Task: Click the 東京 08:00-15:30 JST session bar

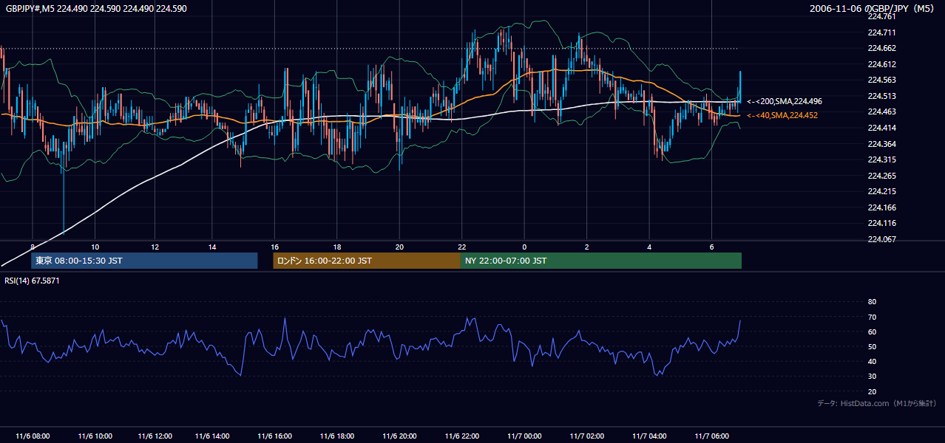Action: pos(144,261)
